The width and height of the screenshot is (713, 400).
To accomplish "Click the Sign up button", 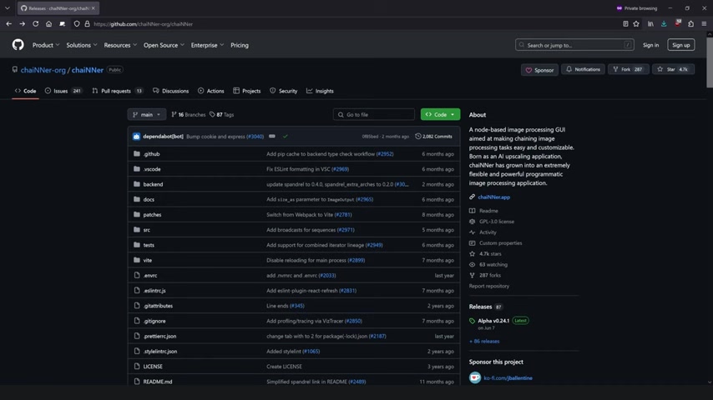I will point(680,45).
